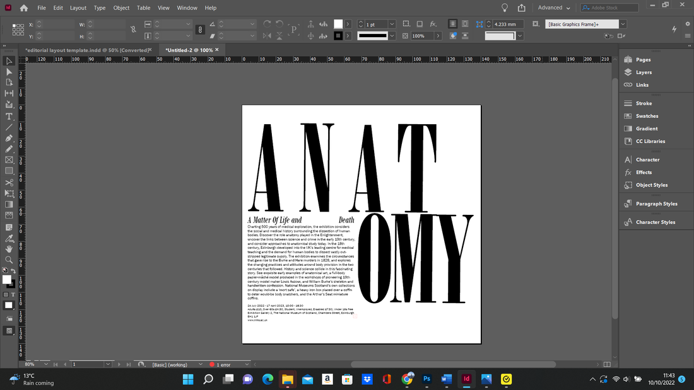Swap fill and stroke colors

[13, 271]
